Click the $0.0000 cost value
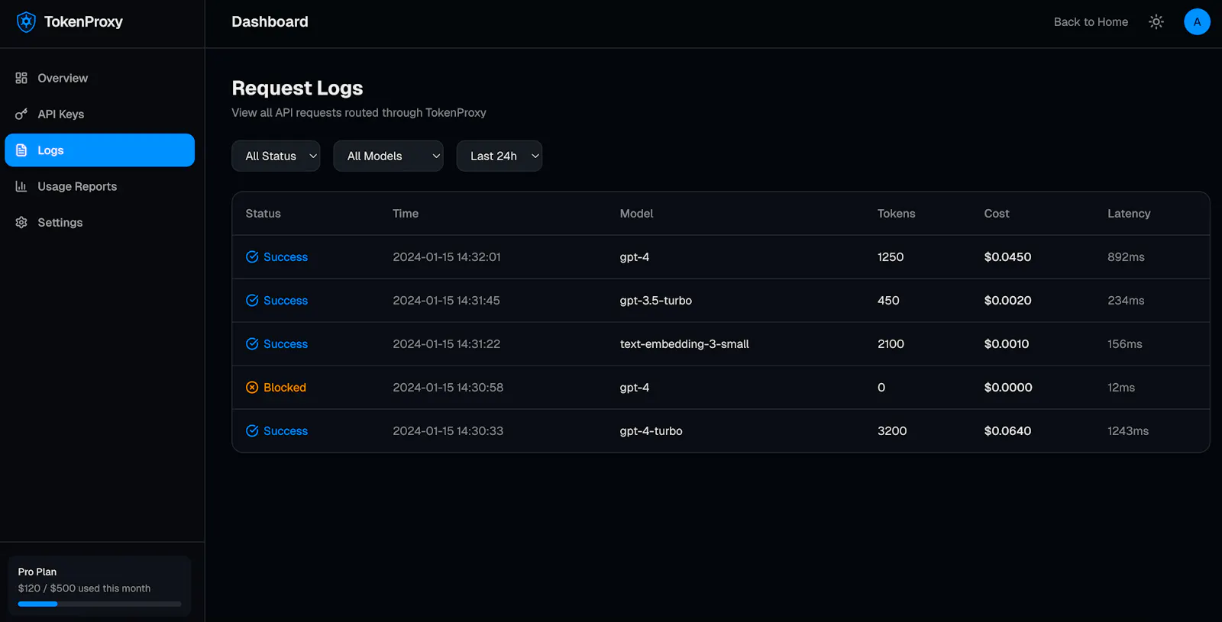 1008,388
